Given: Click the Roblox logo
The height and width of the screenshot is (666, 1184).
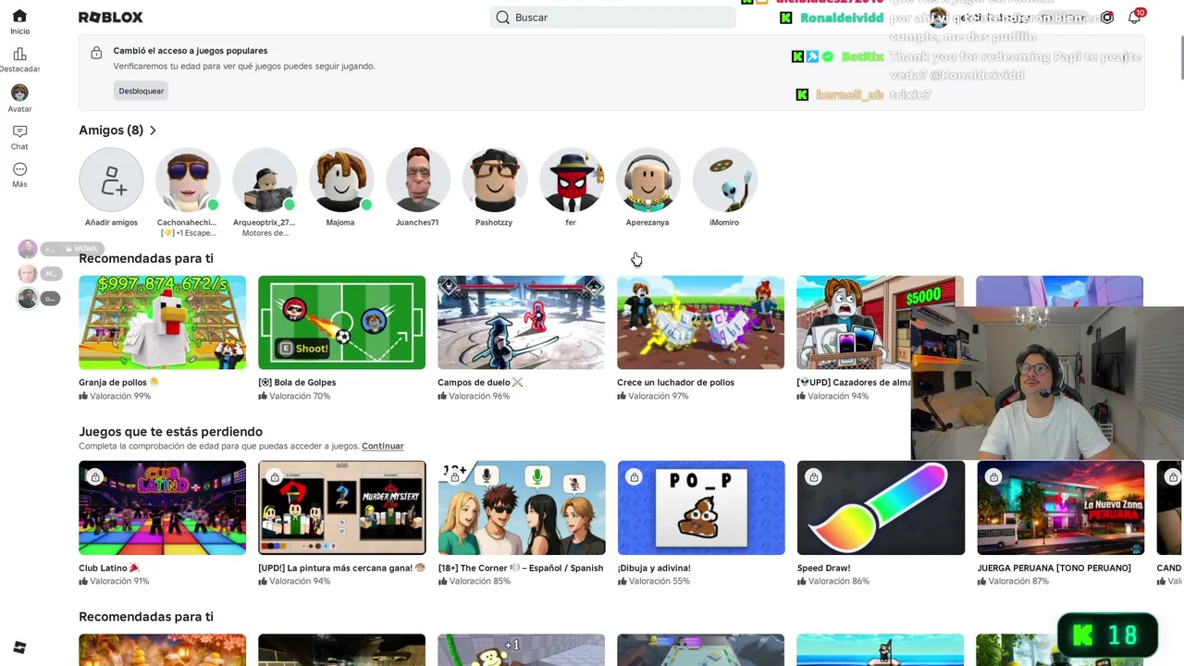Looking at the screenshot, I should pyautogui.click(x=111, y=18).
